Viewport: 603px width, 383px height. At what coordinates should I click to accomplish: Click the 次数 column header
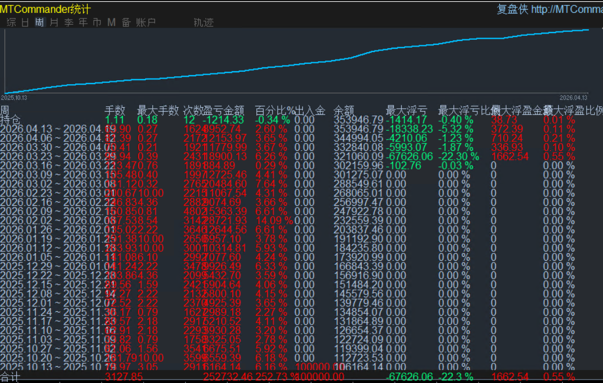point(193,110)
